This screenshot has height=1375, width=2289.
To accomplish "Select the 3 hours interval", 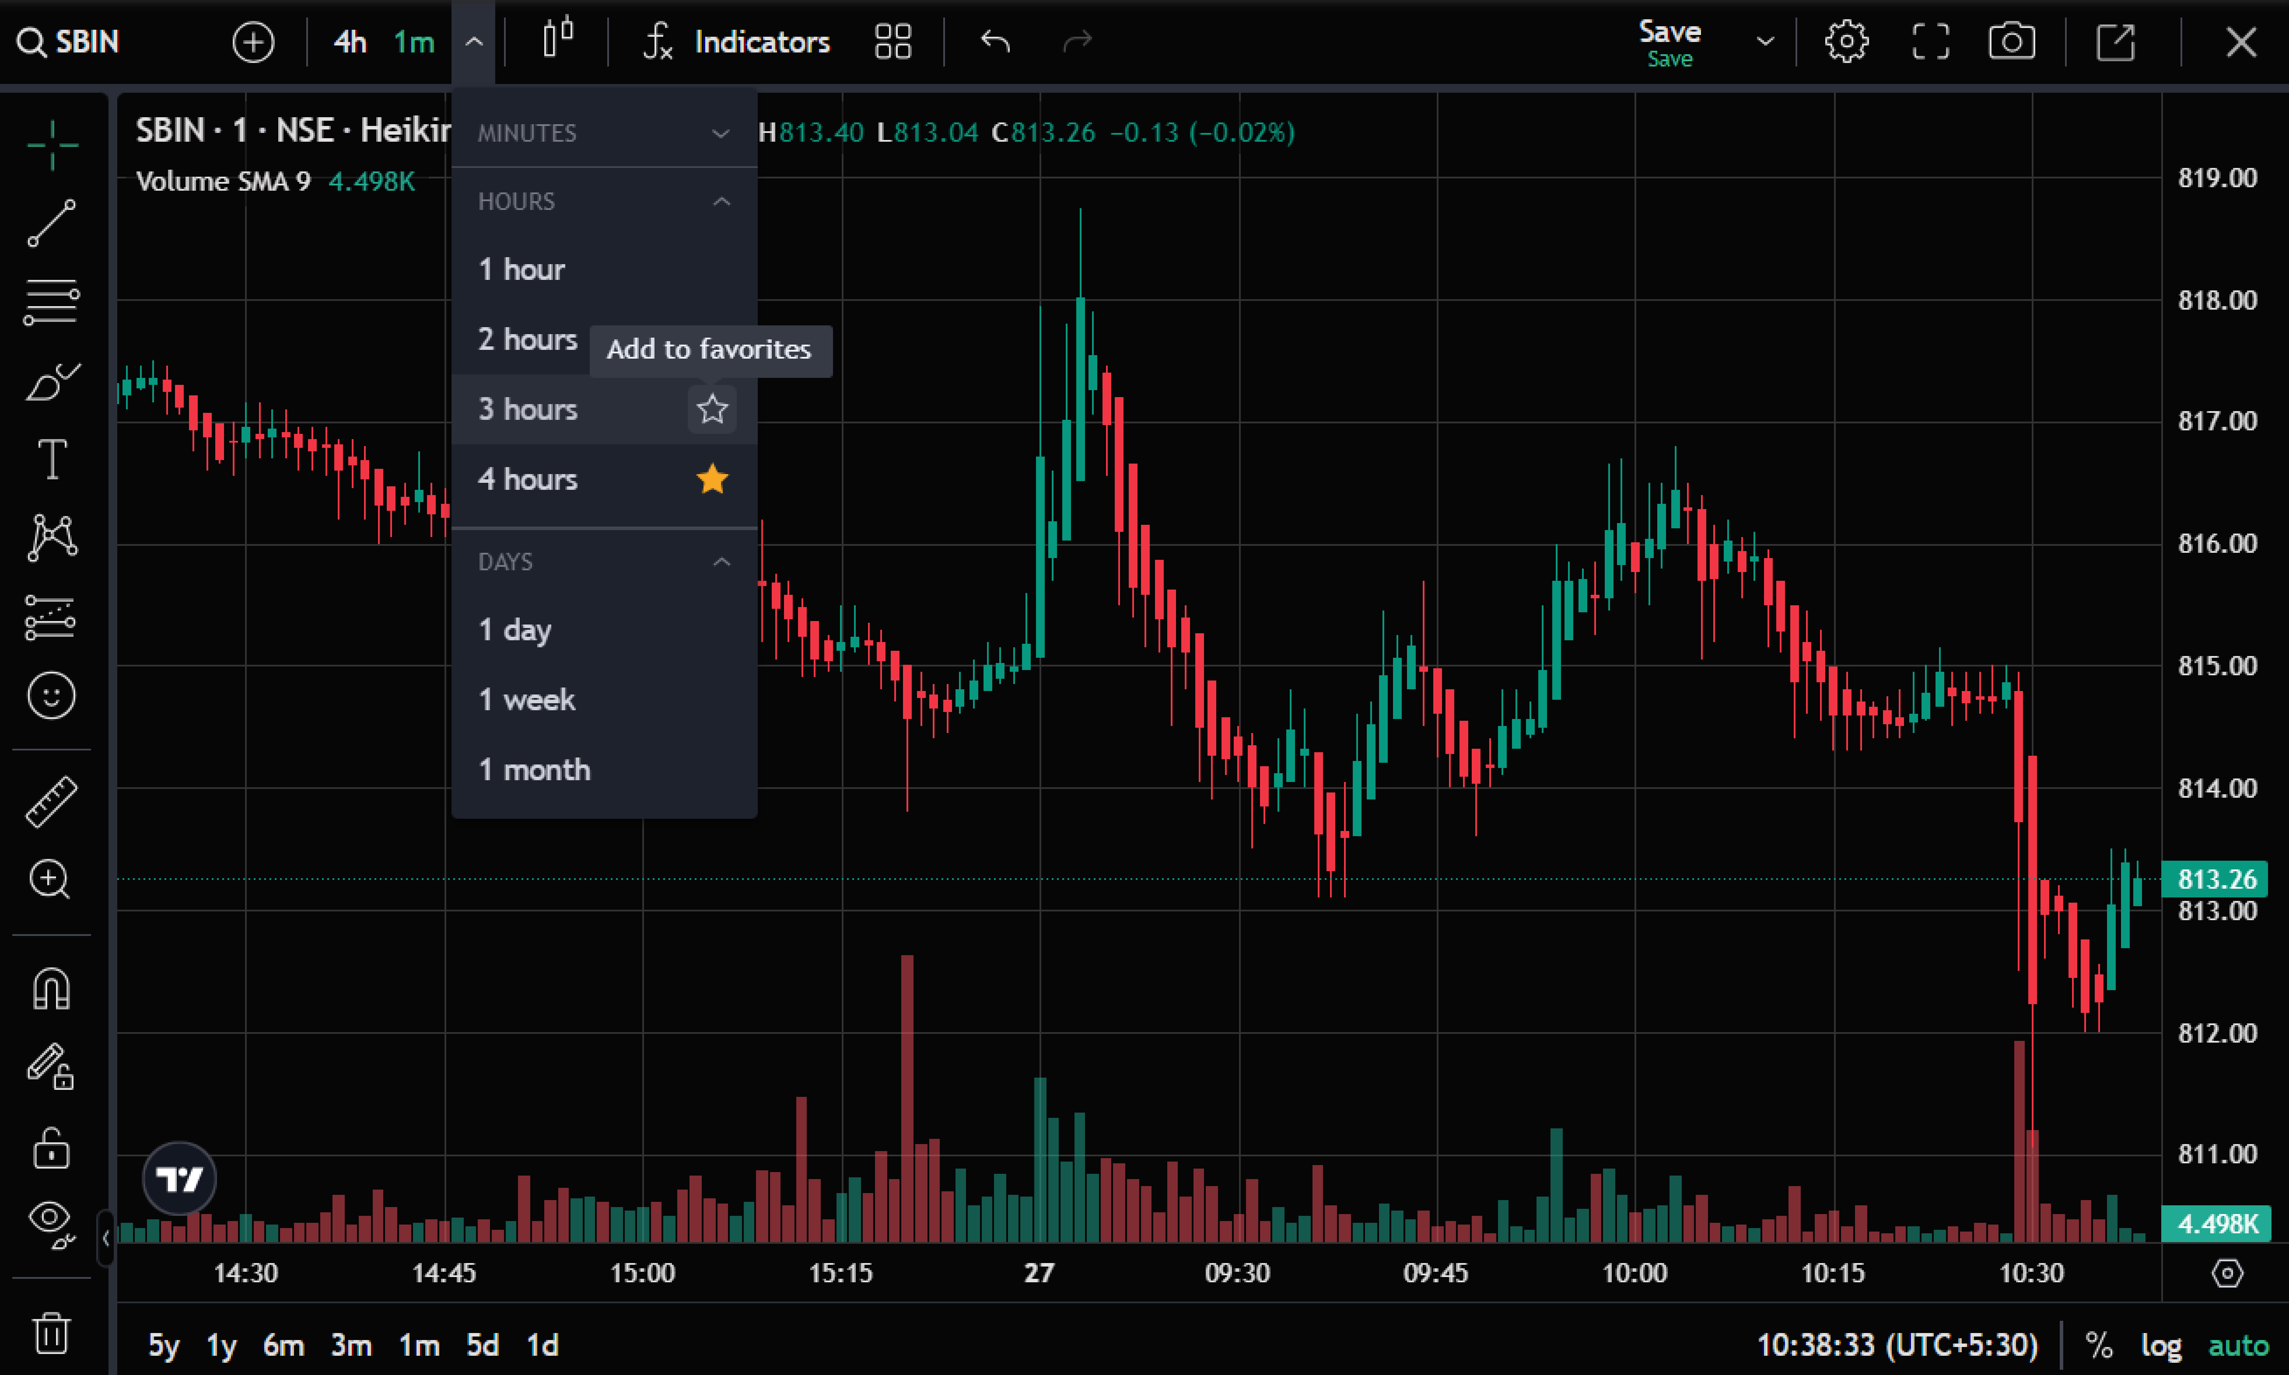I will (604, 408).
